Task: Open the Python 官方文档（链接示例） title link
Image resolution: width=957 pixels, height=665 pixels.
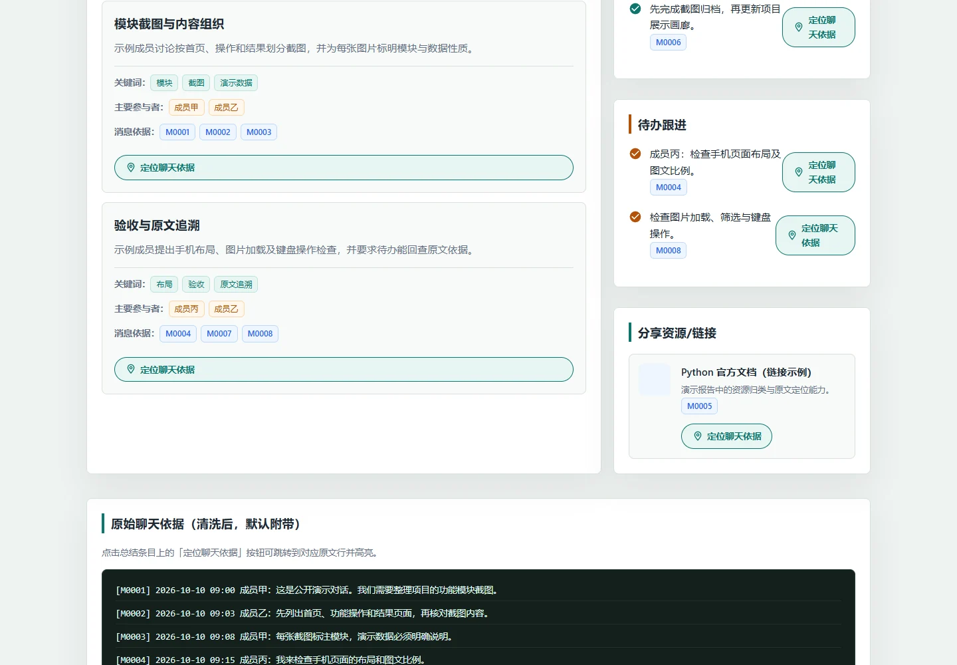Action: [746, 372]
